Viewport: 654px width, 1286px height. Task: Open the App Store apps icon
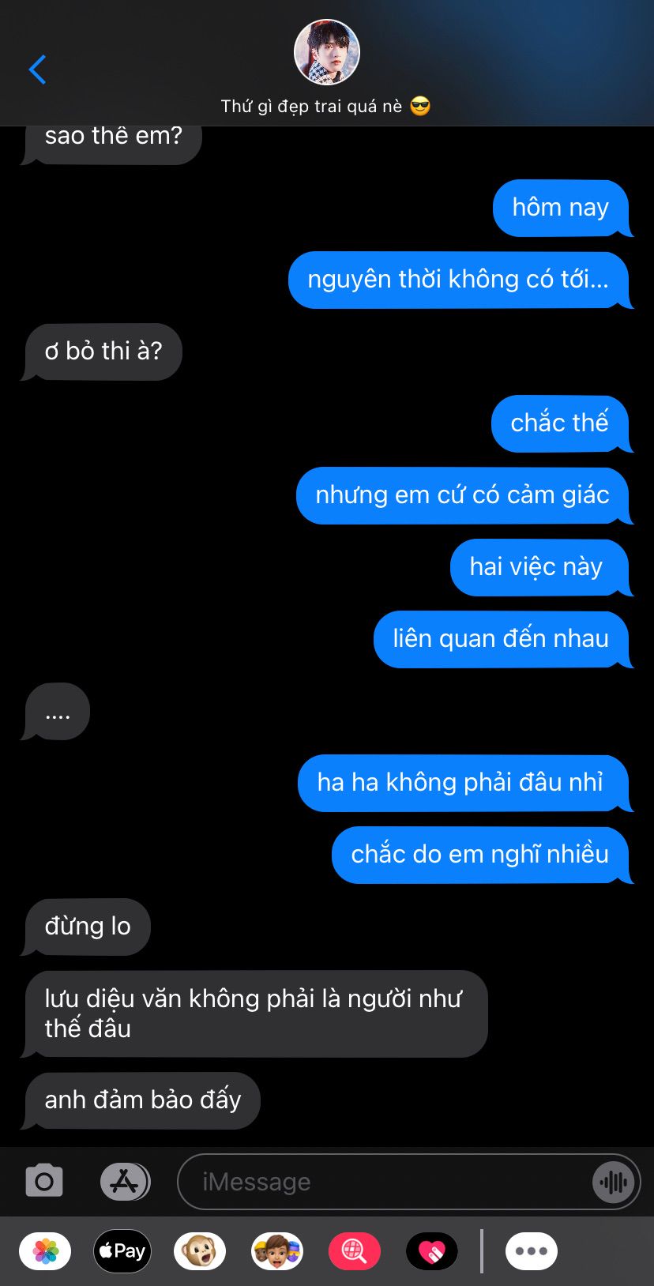[125, 1182]
